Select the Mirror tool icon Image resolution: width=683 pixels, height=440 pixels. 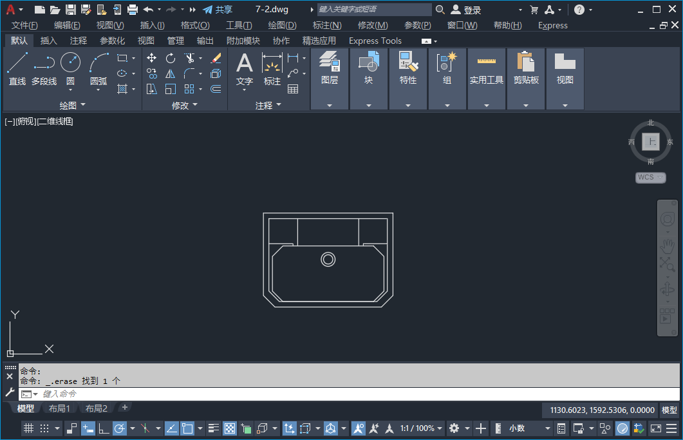tap(171, 73)
